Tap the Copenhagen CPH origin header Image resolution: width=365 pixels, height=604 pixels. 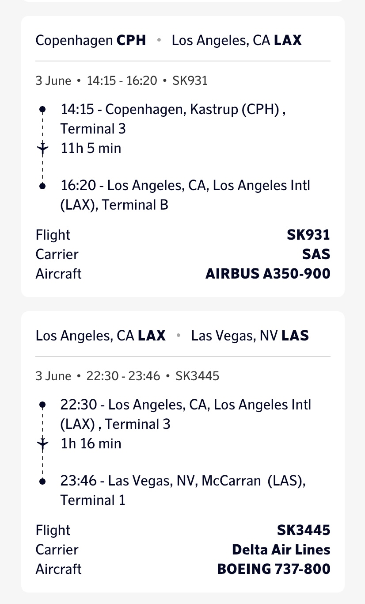pyautogui.click(x=91, y=41)
